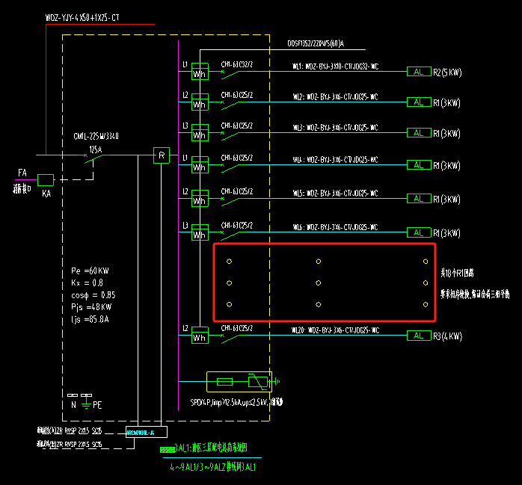Screen dimensions: 522x485
Task: Click the CH1-63 C32/2 breaker label on WL1
Action: coord(237,64)
